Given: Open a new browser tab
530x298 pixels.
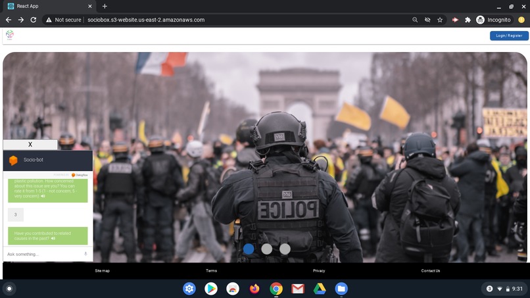Looking at the screenshot, I should pyautogui.click(x=105, y=6).
